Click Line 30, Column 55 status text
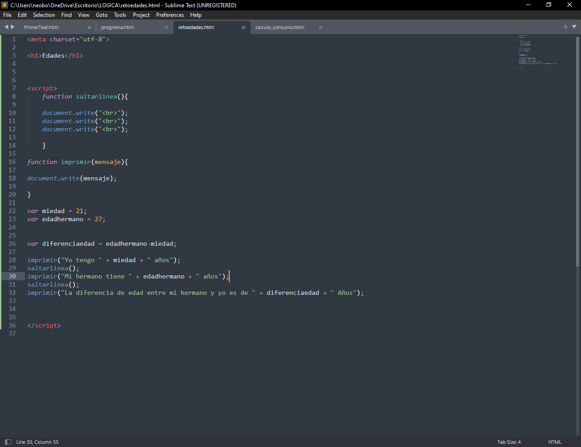This screenshot has height=447, width=581. (37, 442)
